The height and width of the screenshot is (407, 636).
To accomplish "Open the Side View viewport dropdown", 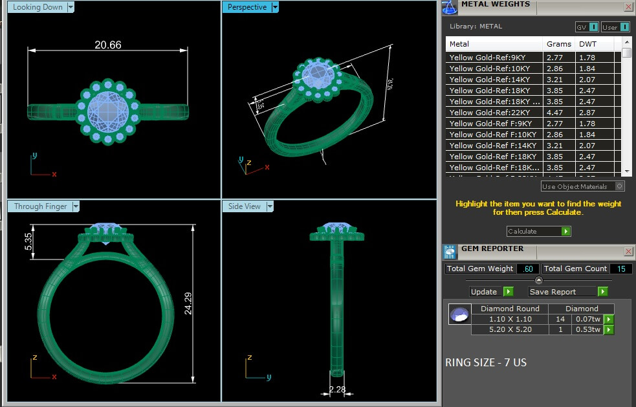I will (x=270, y=206).
